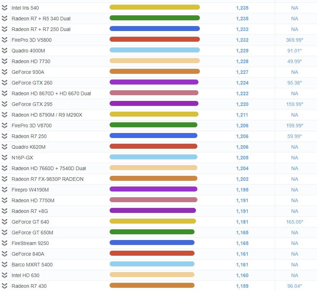Expand the Radeon HD 7730 row

[4, 61]
